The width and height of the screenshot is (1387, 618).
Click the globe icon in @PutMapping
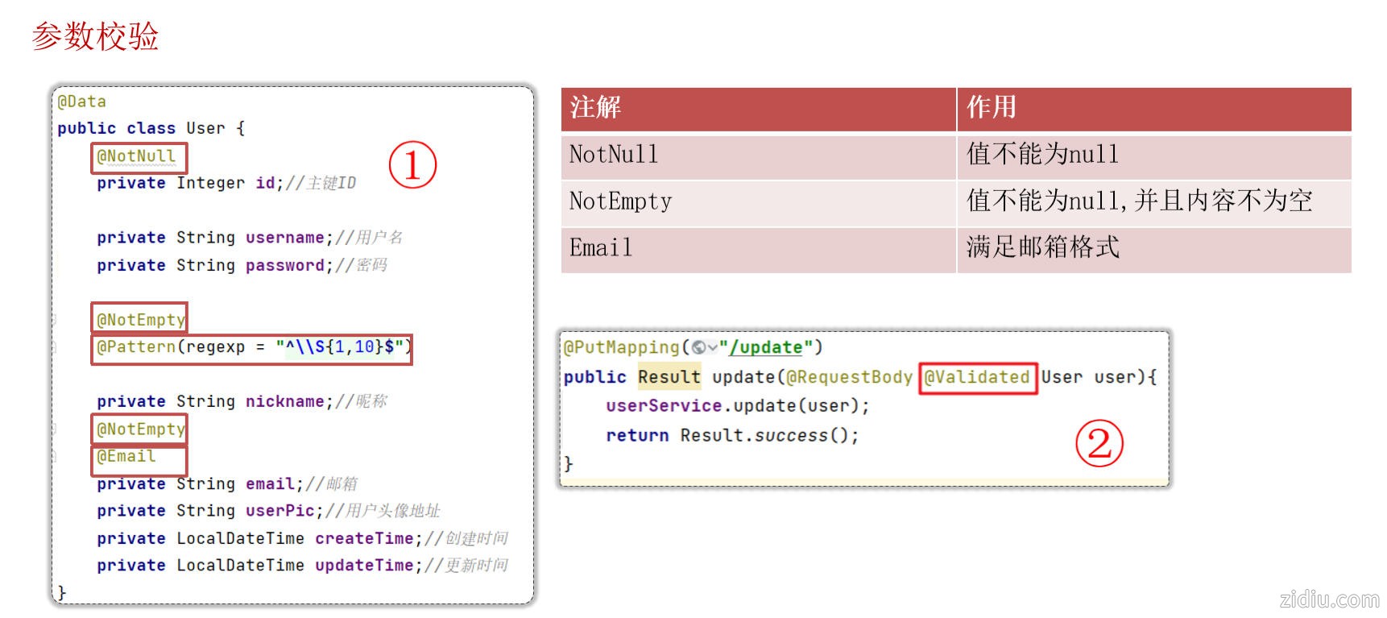click(x=698, y=348)
